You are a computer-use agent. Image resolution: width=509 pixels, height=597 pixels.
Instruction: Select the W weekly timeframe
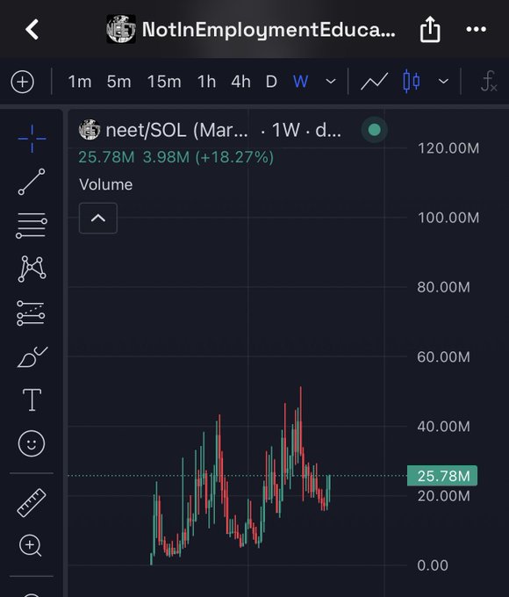[300, 82]
